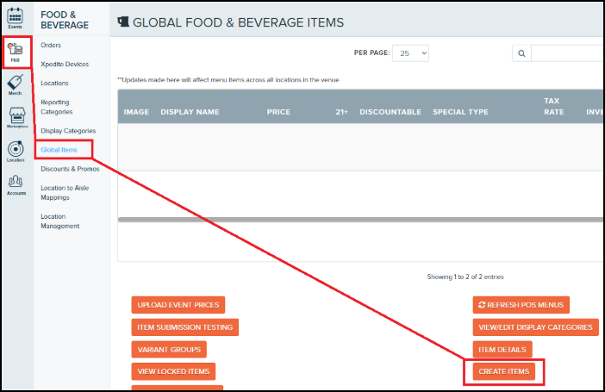Open Display Categories menu item
Image resolution: width=605 pixels, height=392 pixels.
point(68,131)
